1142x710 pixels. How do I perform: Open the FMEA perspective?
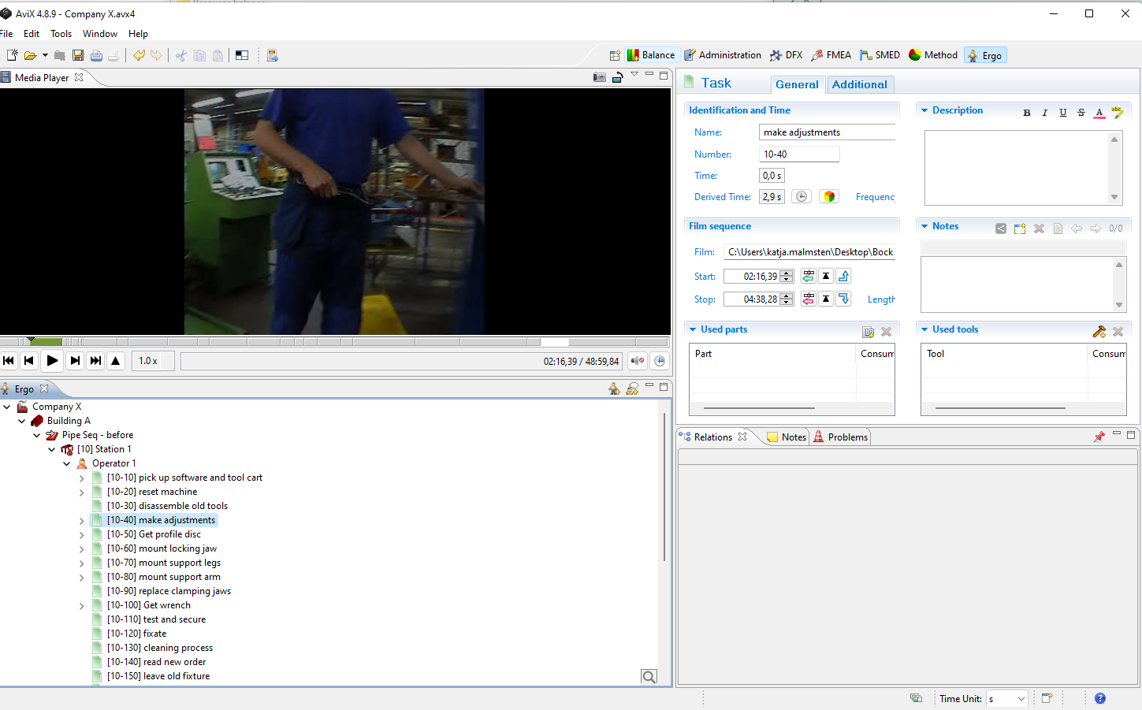pos(831,55)
